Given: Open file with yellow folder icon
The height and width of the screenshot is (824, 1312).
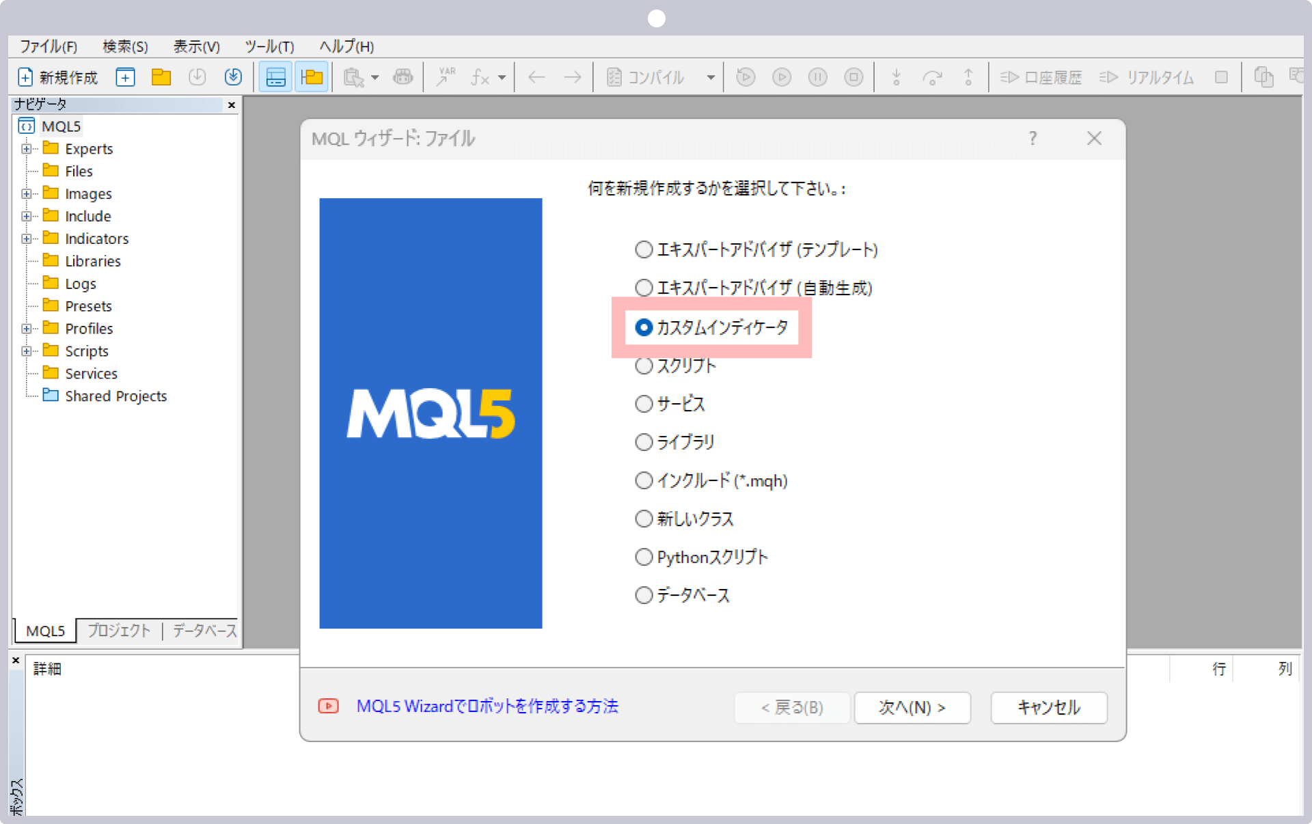Looking at the screenshot, I should tap(161, 77).
